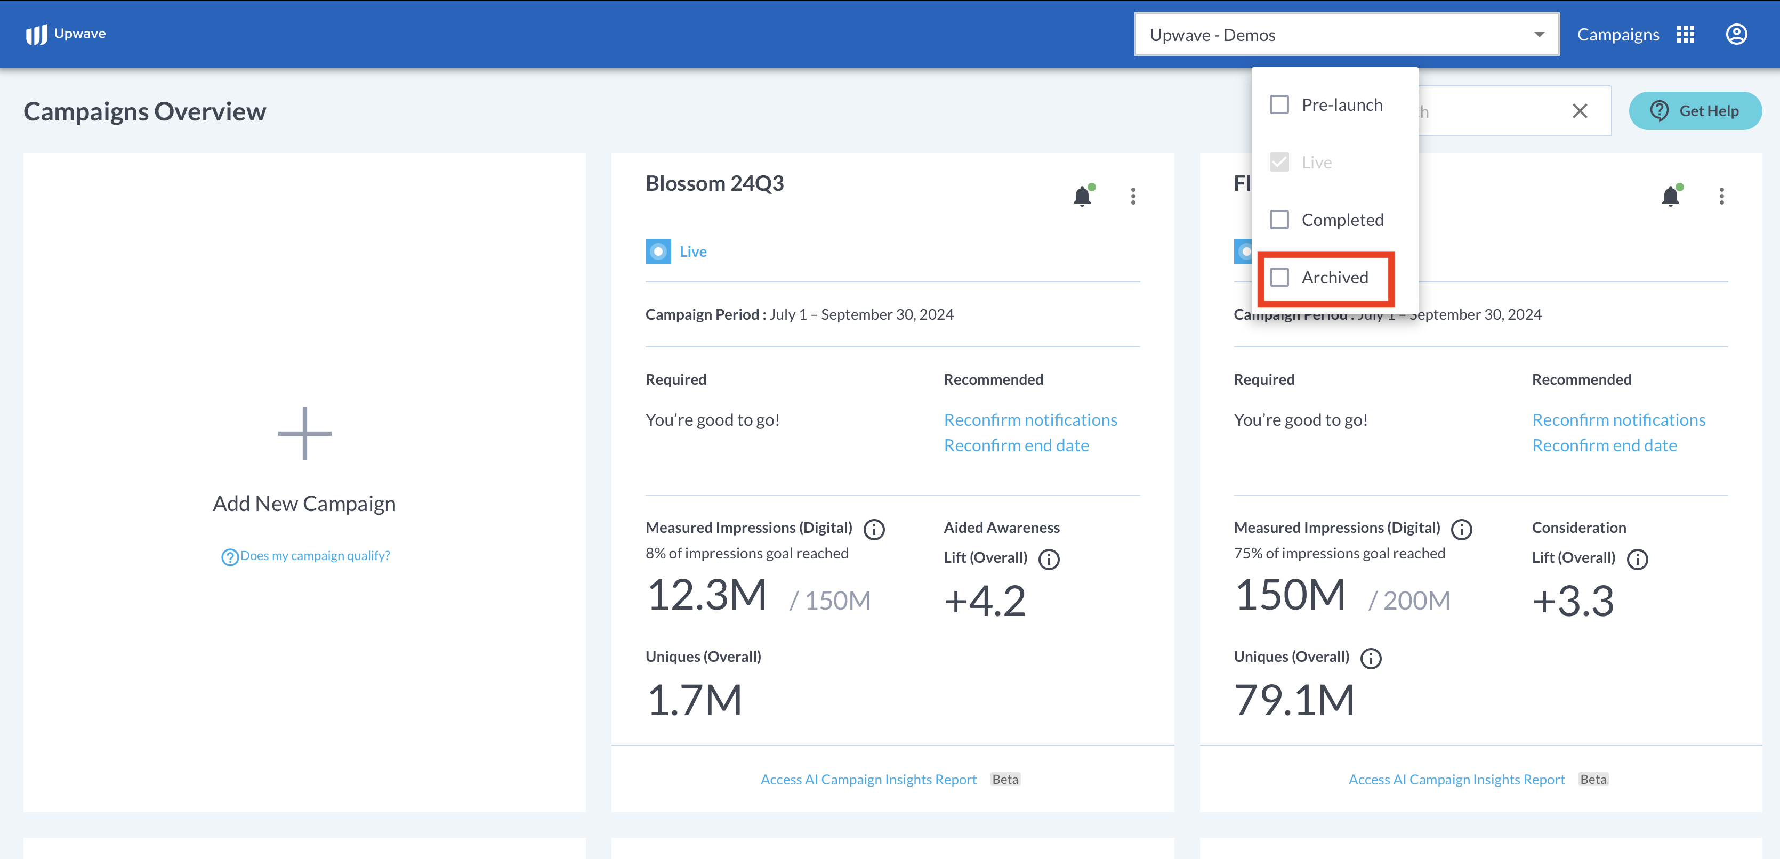Check the Completed filter checkbox

(x=1279, y=220)
